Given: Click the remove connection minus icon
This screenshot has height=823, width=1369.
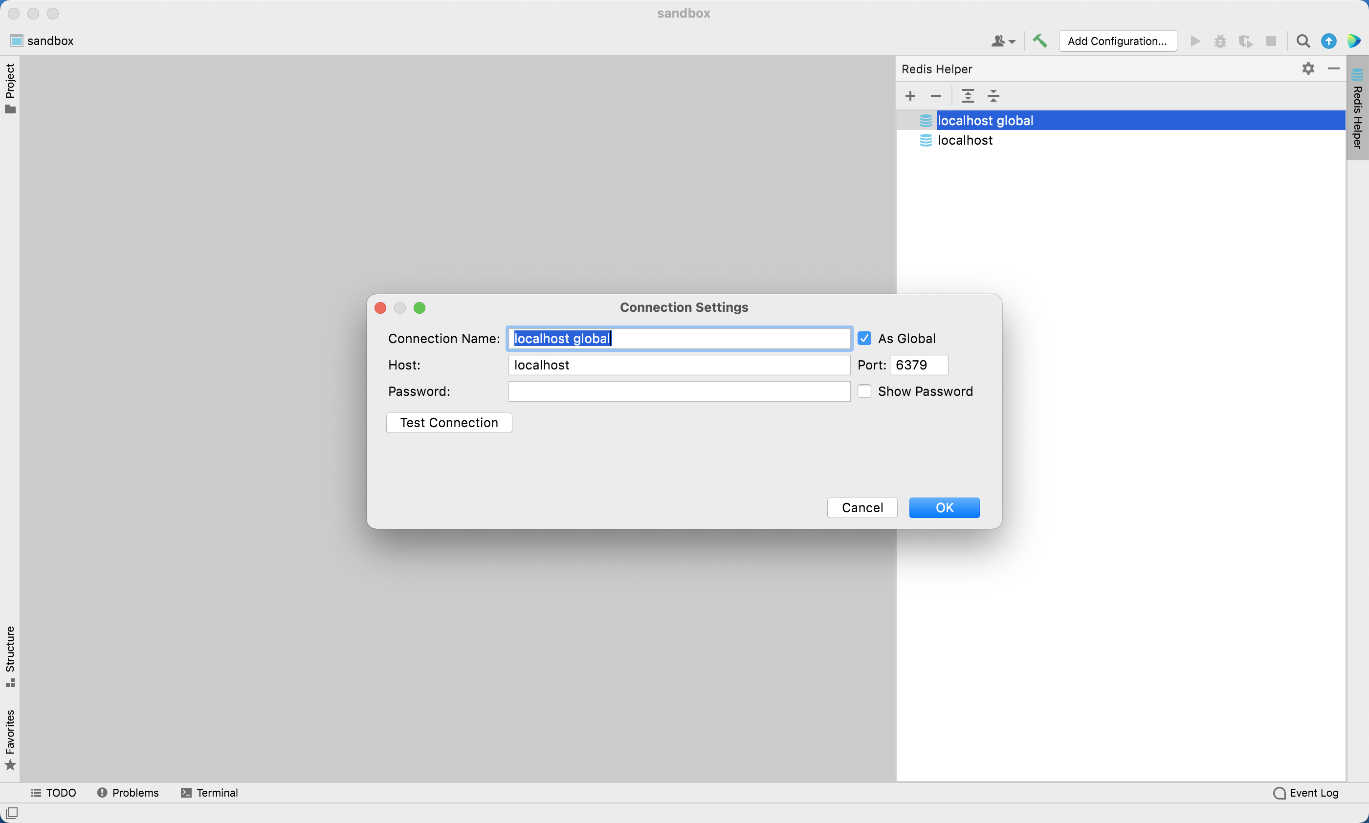Looking at the screenshot, I should coord(936,96).
